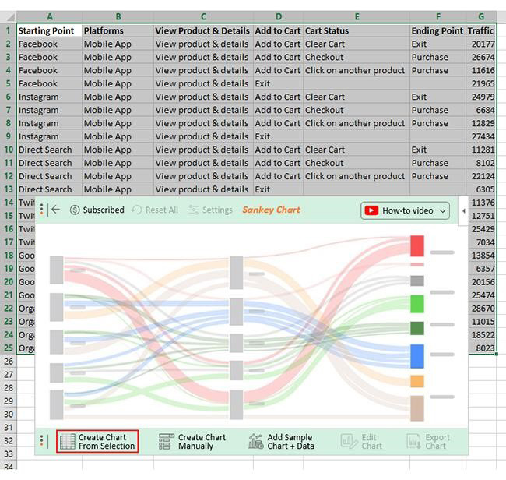The width and height of the screenshot is (506, 480).
Task: Collapse panel using small left triangle
Action: (463, 211)
